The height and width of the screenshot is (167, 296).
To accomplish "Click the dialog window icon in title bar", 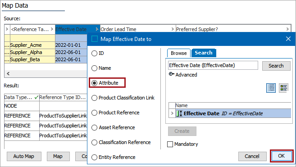I will point(95,39).
